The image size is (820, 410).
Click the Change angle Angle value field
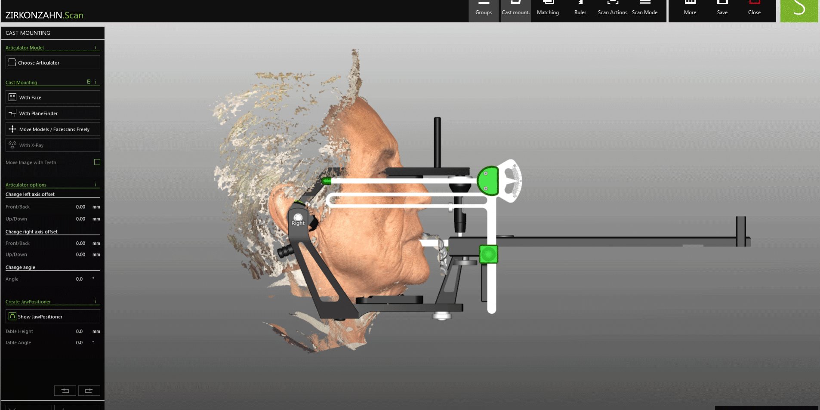tap(80, 279)
